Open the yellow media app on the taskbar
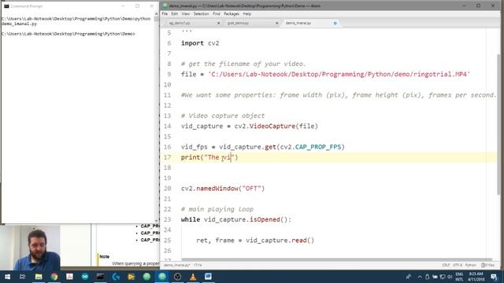This screenshot has width=504, height=283. click(x=132, y=277)
